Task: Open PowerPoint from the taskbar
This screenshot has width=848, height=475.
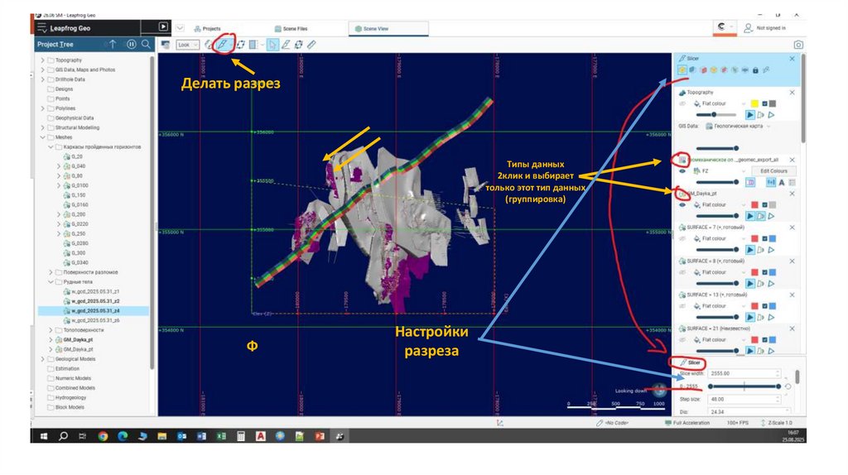Action: (320, 435)
